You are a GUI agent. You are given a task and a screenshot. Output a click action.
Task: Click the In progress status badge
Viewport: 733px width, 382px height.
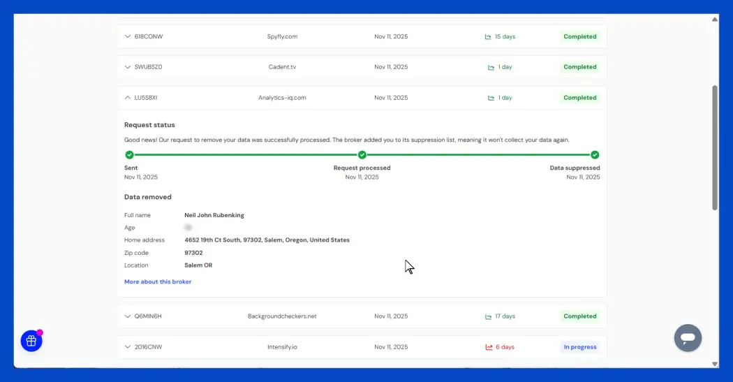[x=580, y=347]
